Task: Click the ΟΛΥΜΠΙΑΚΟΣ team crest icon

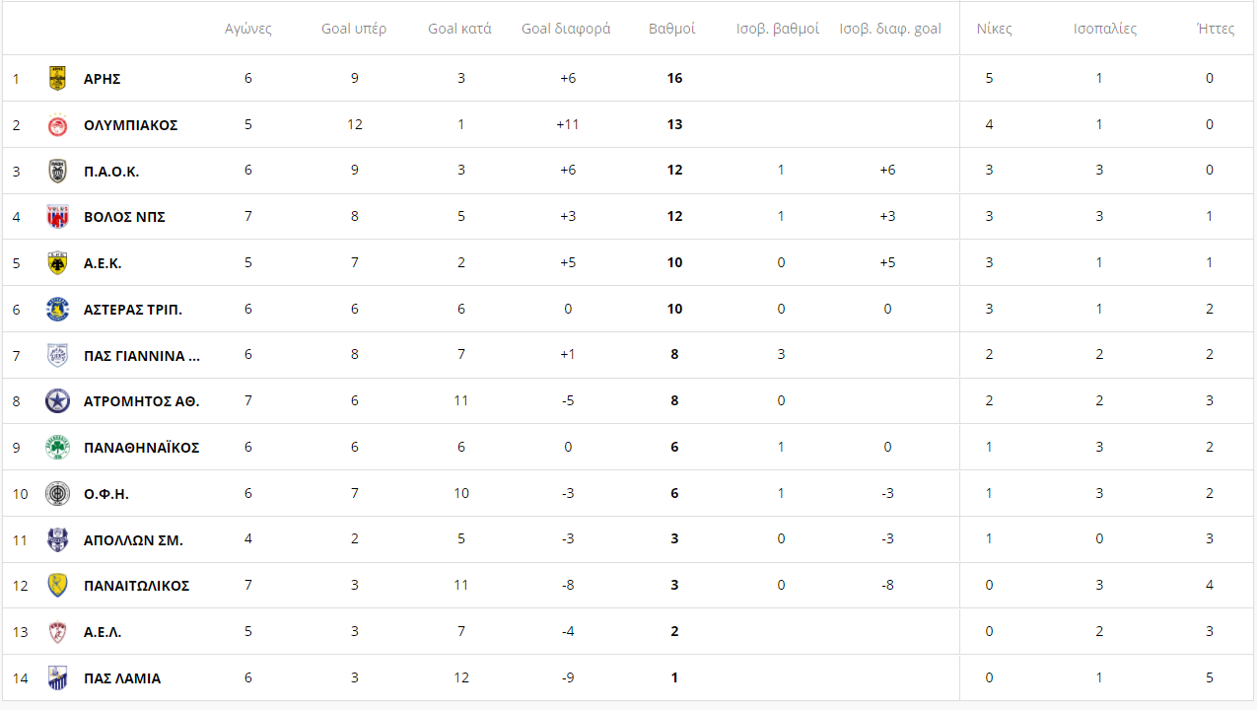Action: 57,125
